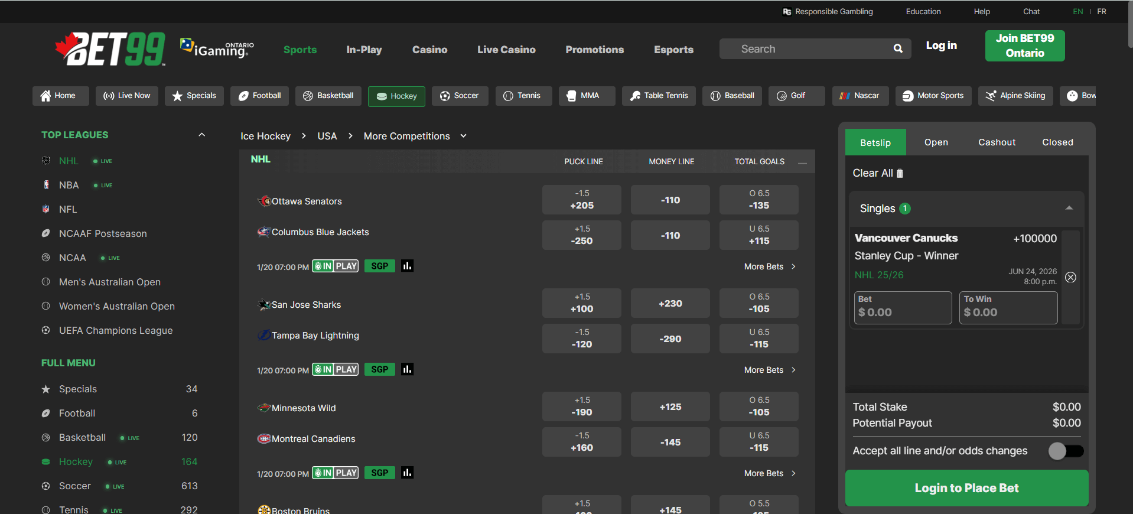1133x514 pixels.
Task: Click Login to Place Bet
Action: [x=966, y=488]
